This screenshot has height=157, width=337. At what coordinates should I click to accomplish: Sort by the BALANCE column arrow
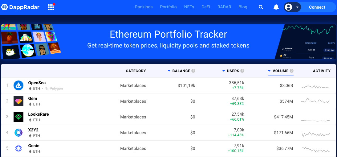[169, 71]
